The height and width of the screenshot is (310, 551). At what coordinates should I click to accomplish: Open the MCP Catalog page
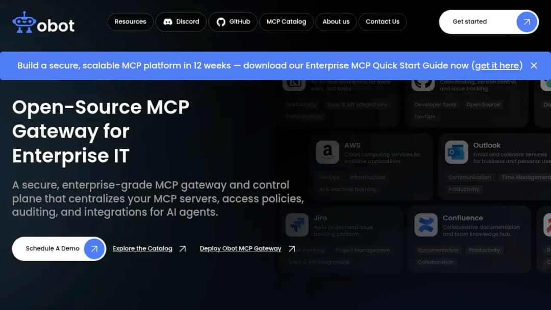point(286,22)
